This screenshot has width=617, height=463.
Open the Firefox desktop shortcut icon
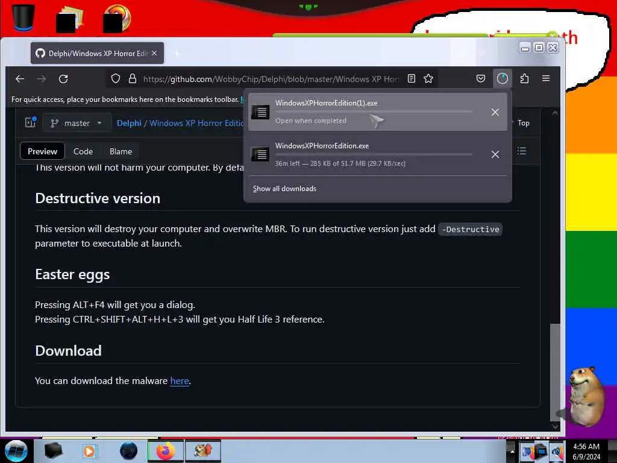(117, 18)
